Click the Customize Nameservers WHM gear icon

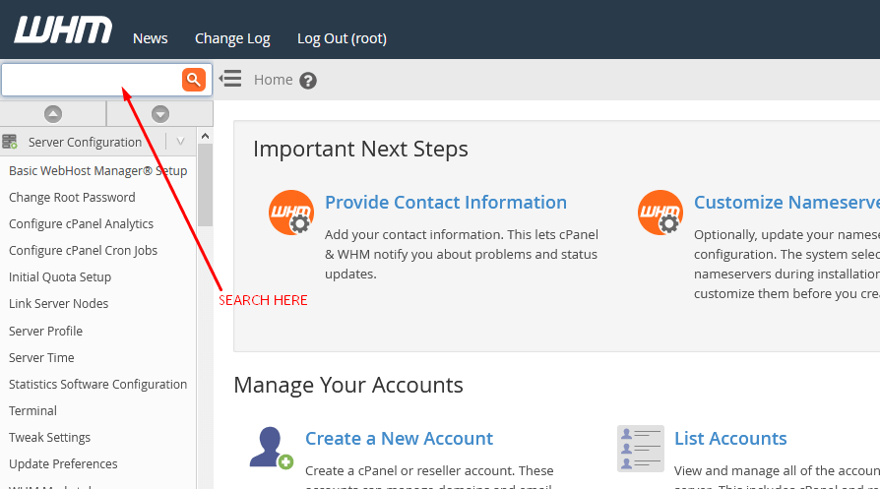tap(660, 213)
